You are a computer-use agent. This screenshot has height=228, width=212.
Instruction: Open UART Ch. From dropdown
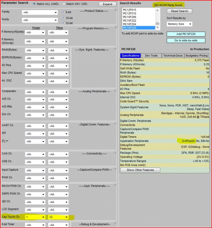[35, 126]
